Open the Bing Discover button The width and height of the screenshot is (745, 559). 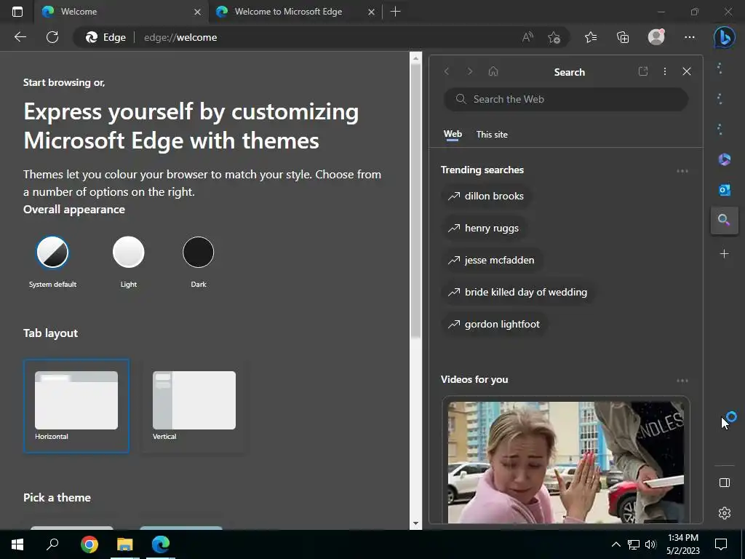point(725,37)
